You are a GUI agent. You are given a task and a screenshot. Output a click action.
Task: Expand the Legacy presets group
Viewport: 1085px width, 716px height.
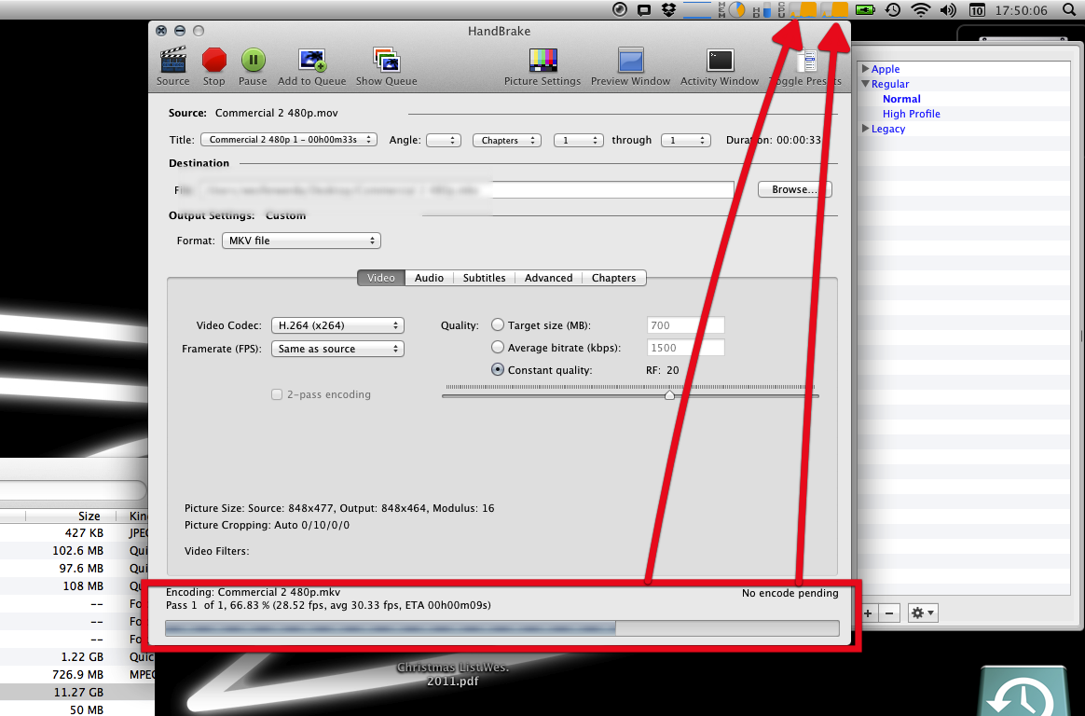tap(866, 129)
